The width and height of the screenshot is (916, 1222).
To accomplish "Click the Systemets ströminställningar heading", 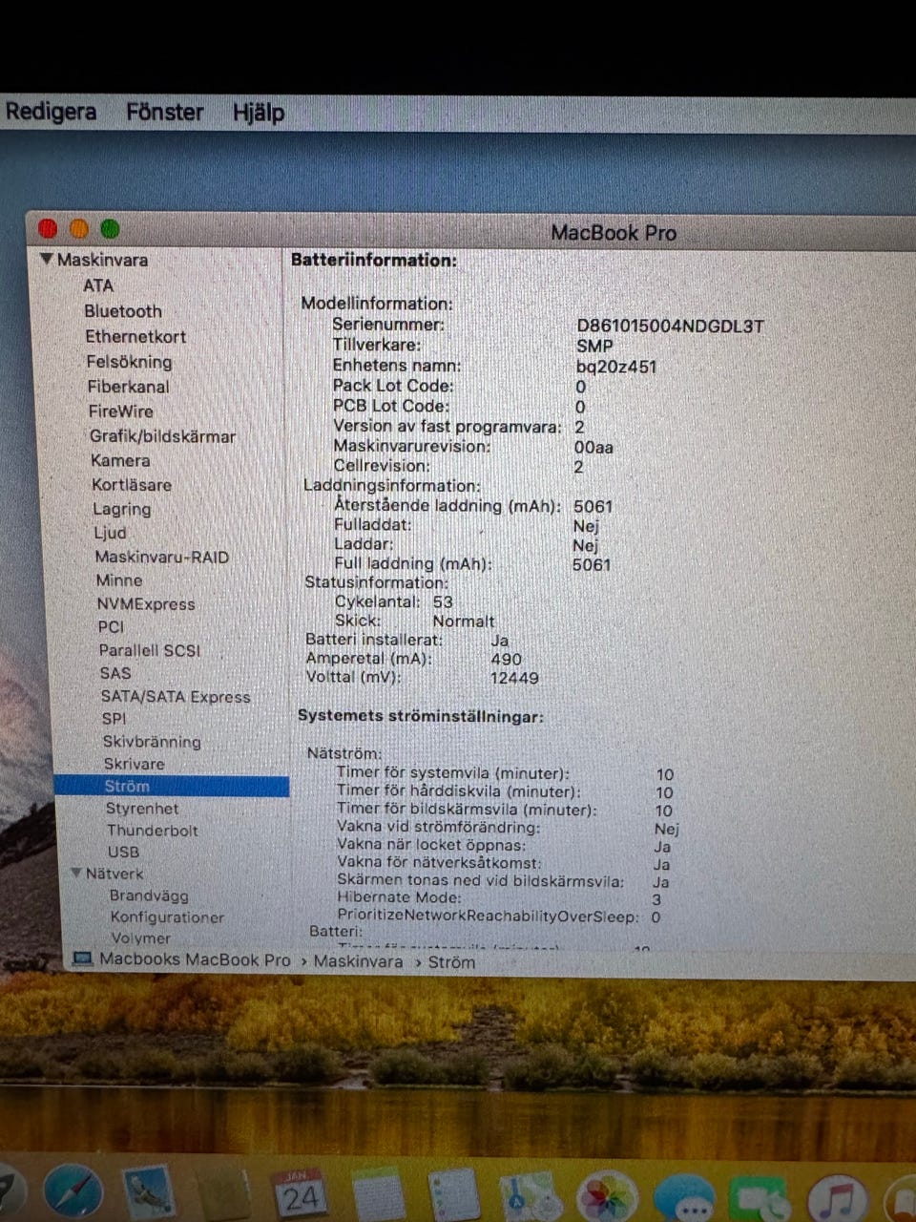I will [x=421, y=716].
